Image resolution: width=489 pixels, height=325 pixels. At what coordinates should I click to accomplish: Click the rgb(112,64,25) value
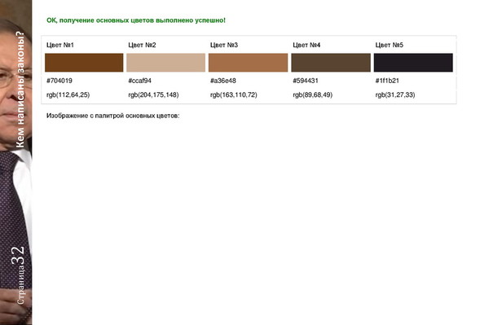tap(68, 94)
